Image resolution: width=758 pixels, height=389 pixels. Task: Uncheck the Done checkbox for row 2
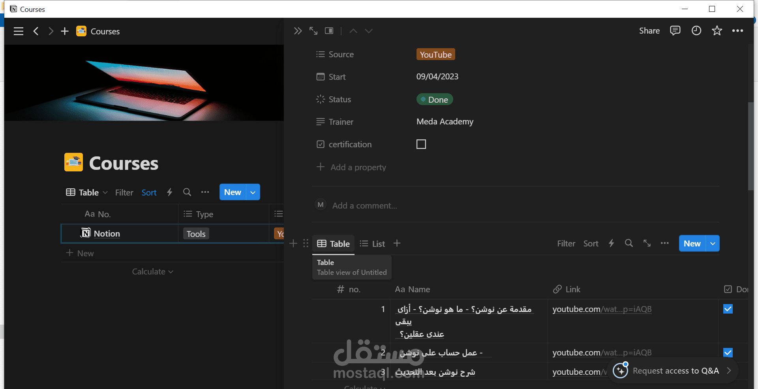point(728,352)
